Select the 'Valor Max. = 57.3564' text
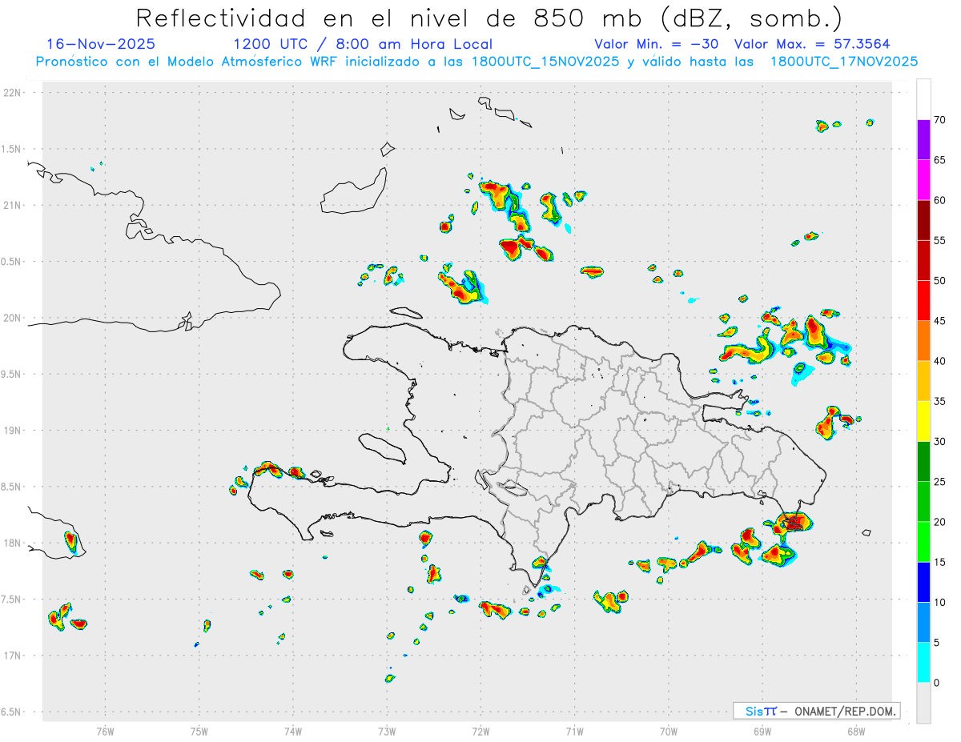This screenshot has width=961, height=742. pyautogui.click(x=812, y=44)
